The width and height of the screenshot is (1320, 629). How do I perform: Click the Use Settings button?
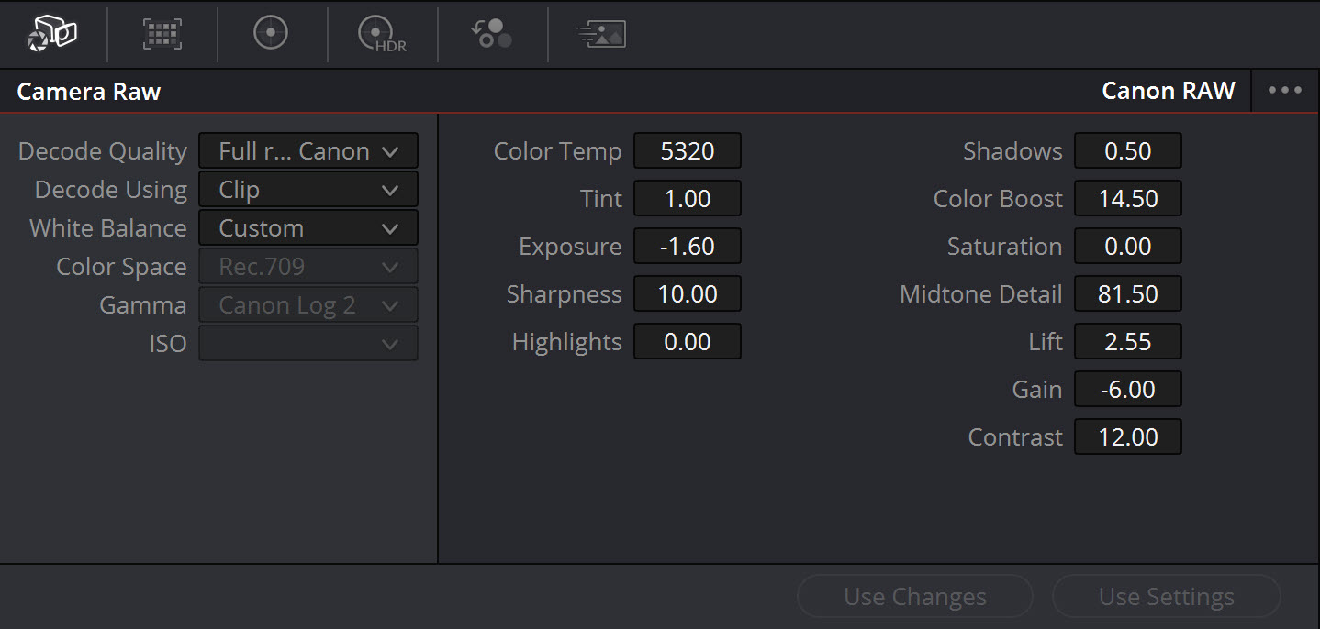tap(1166, 596)
